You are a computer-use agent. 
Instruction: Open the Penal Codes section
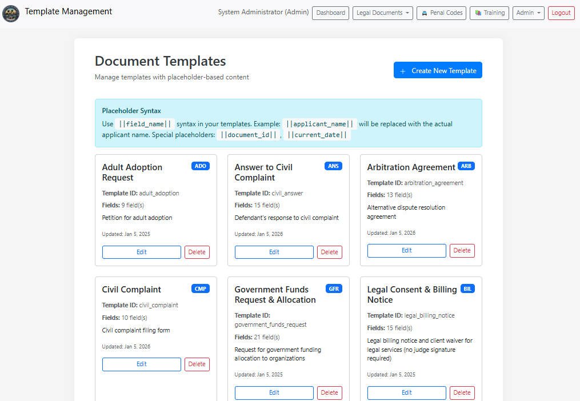(x=441, y=13)
